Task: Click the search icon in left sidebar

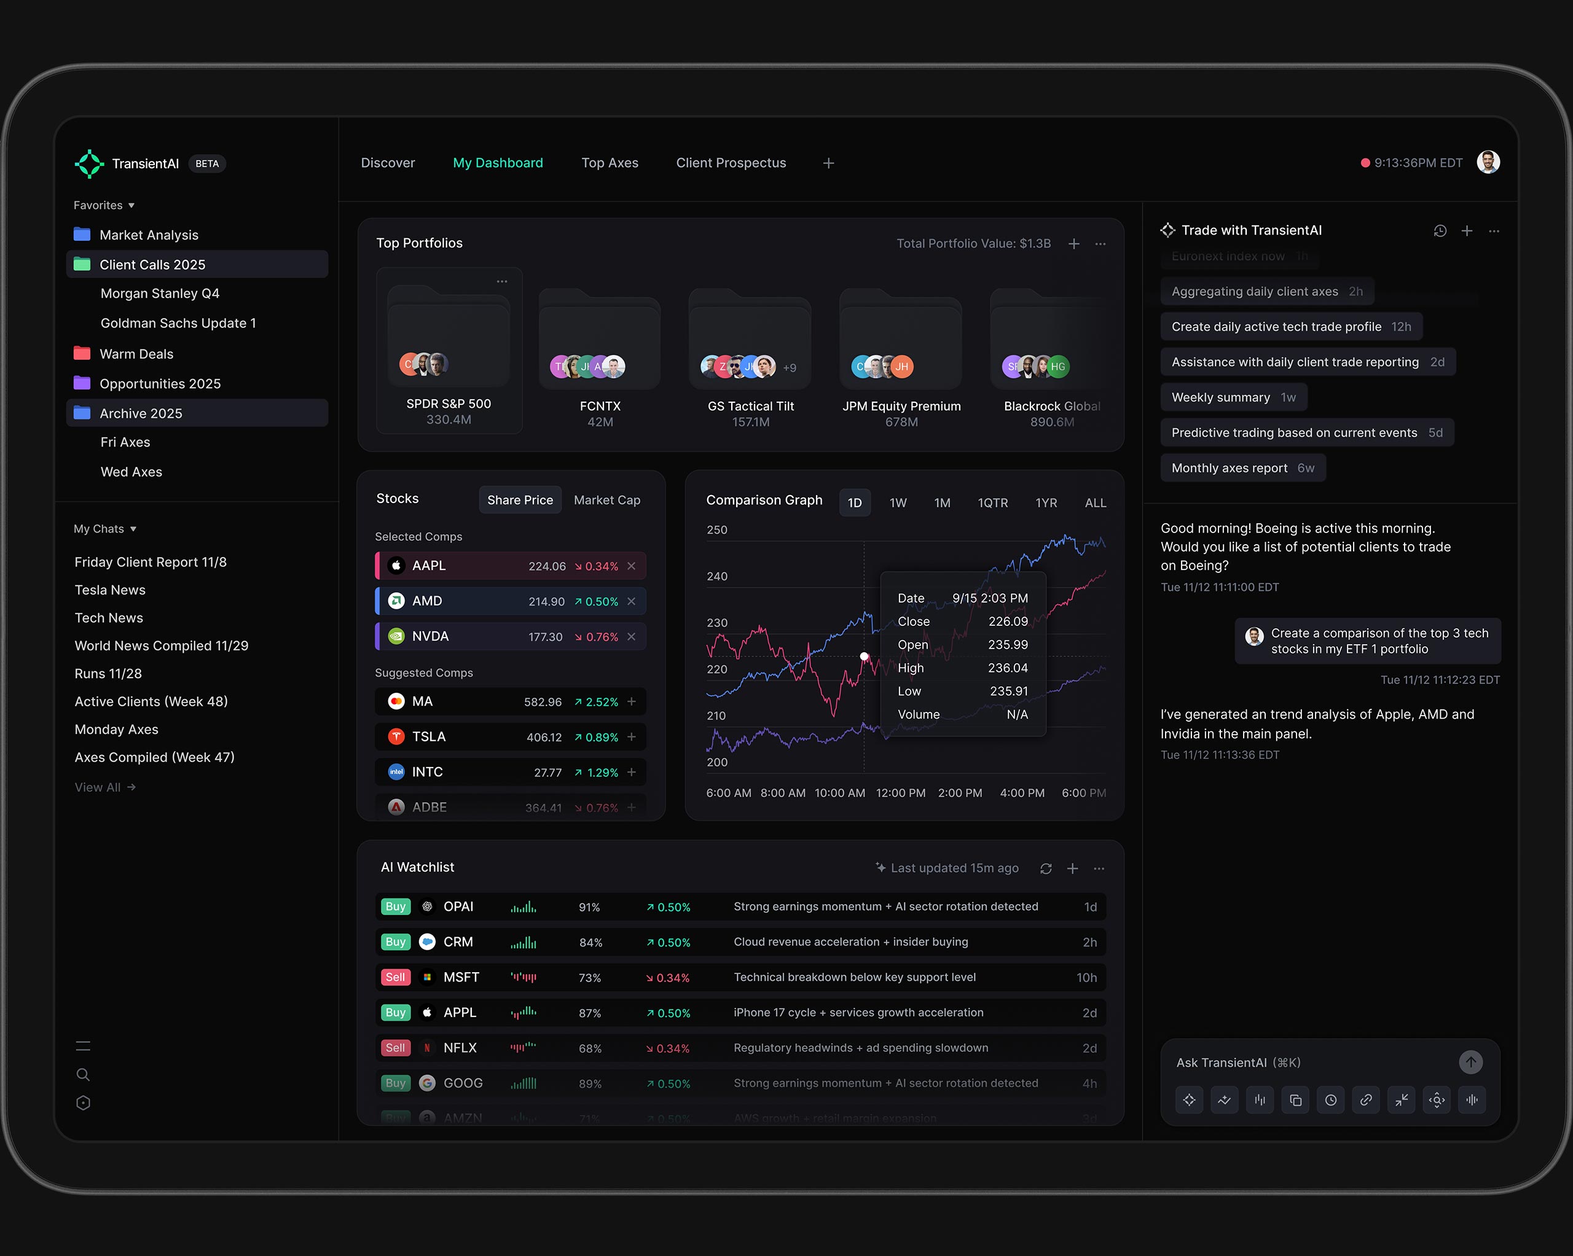Action: point(83,1074)
